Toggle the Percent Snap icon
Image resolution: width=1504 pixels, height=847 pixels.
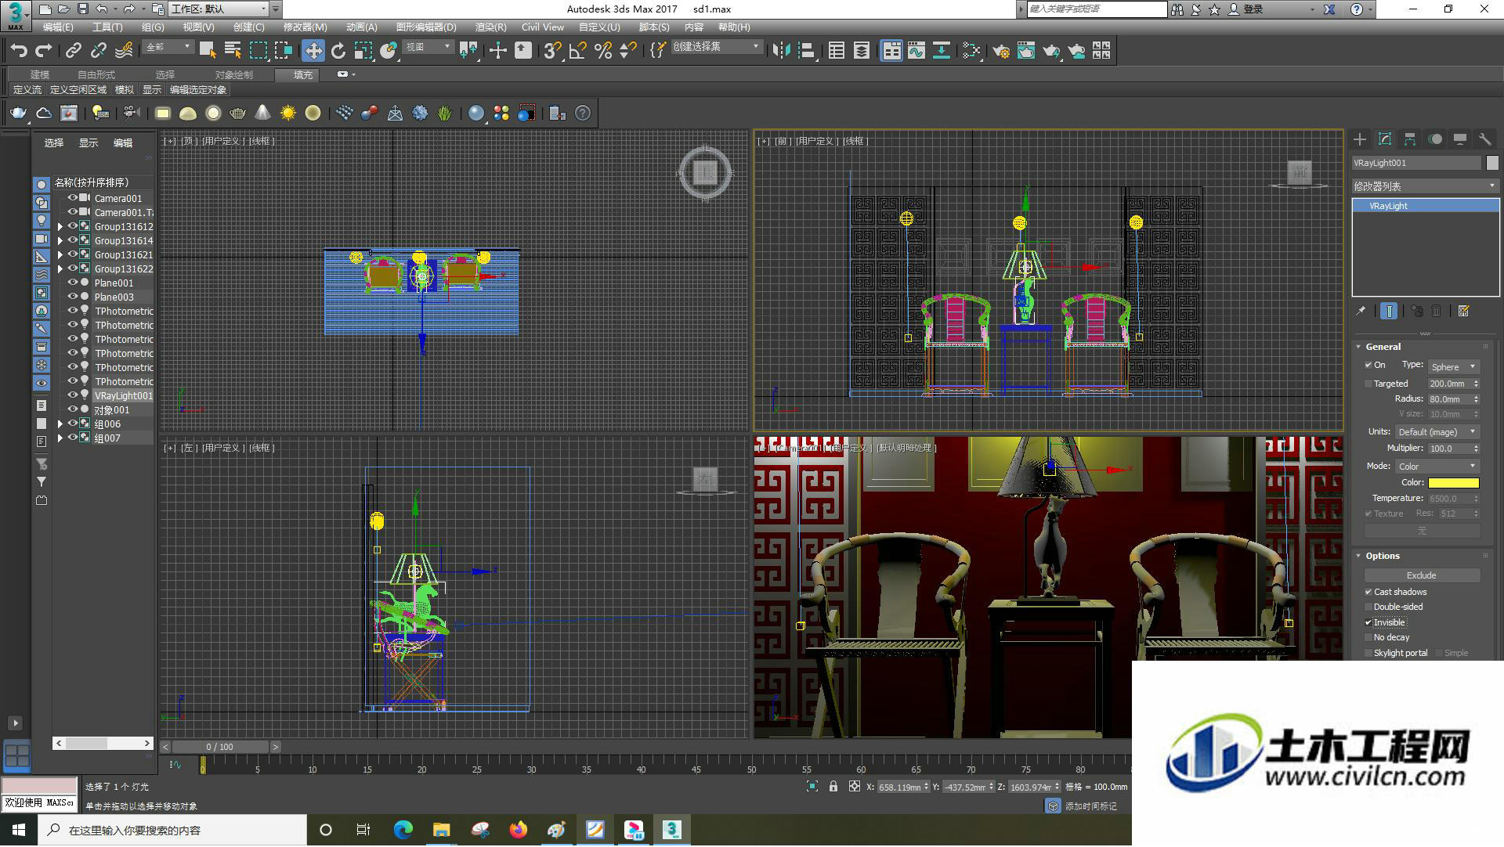click(603, 51)
